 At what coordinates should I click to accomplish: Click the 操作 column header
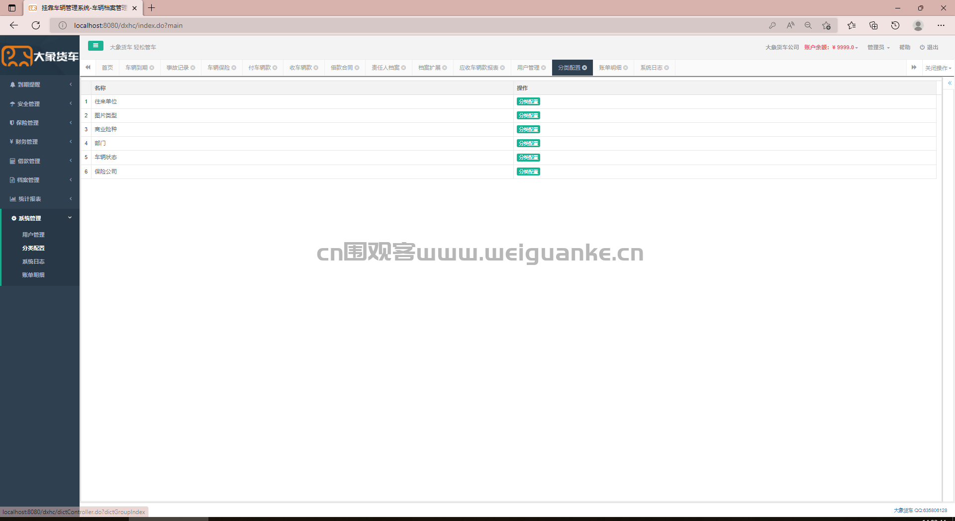tap(725, 88)
